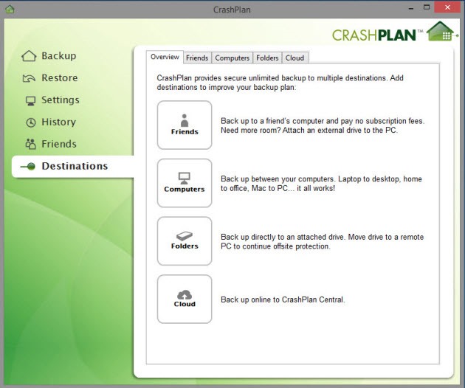This screenshot has width=465, height=388.
Task: Click text 'Back up online to CrashPlan Central.'
Action: click(283, 299)
